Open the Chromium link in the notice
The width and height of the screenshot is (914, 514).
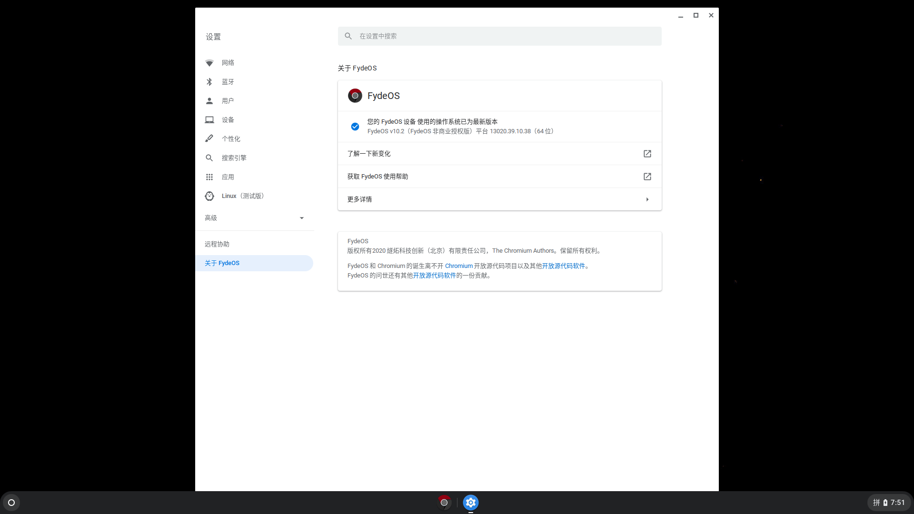[x=459, y=266]
